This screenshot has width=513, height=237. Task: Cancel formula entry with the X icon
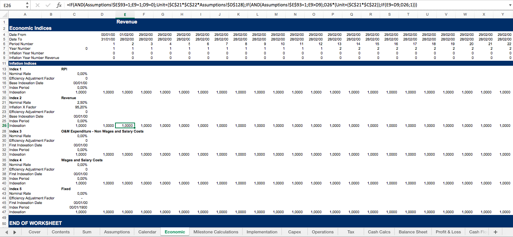(x=37, y=5)
